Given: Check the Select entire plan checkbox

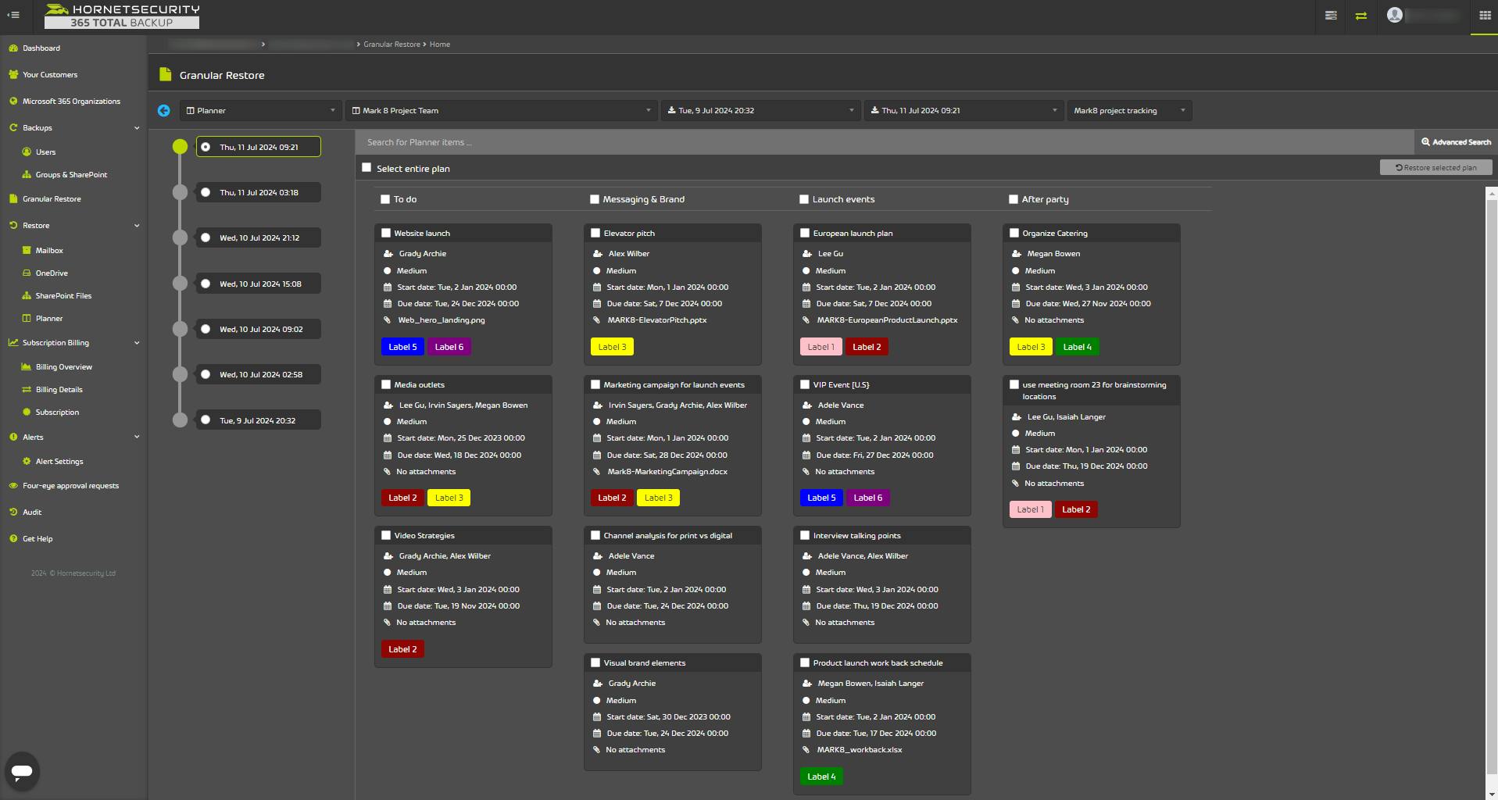Looking at the screenshot, I should pos(366,168).
